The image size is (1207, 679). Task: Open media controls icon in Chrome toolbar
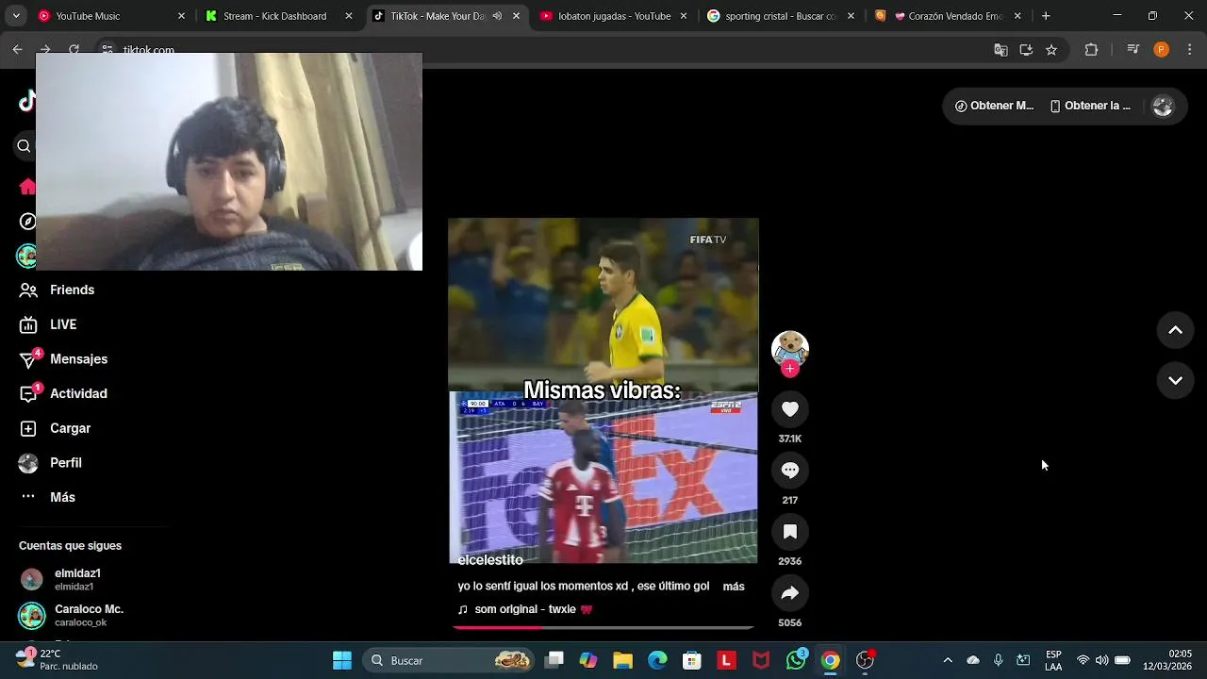(1133, 50)
